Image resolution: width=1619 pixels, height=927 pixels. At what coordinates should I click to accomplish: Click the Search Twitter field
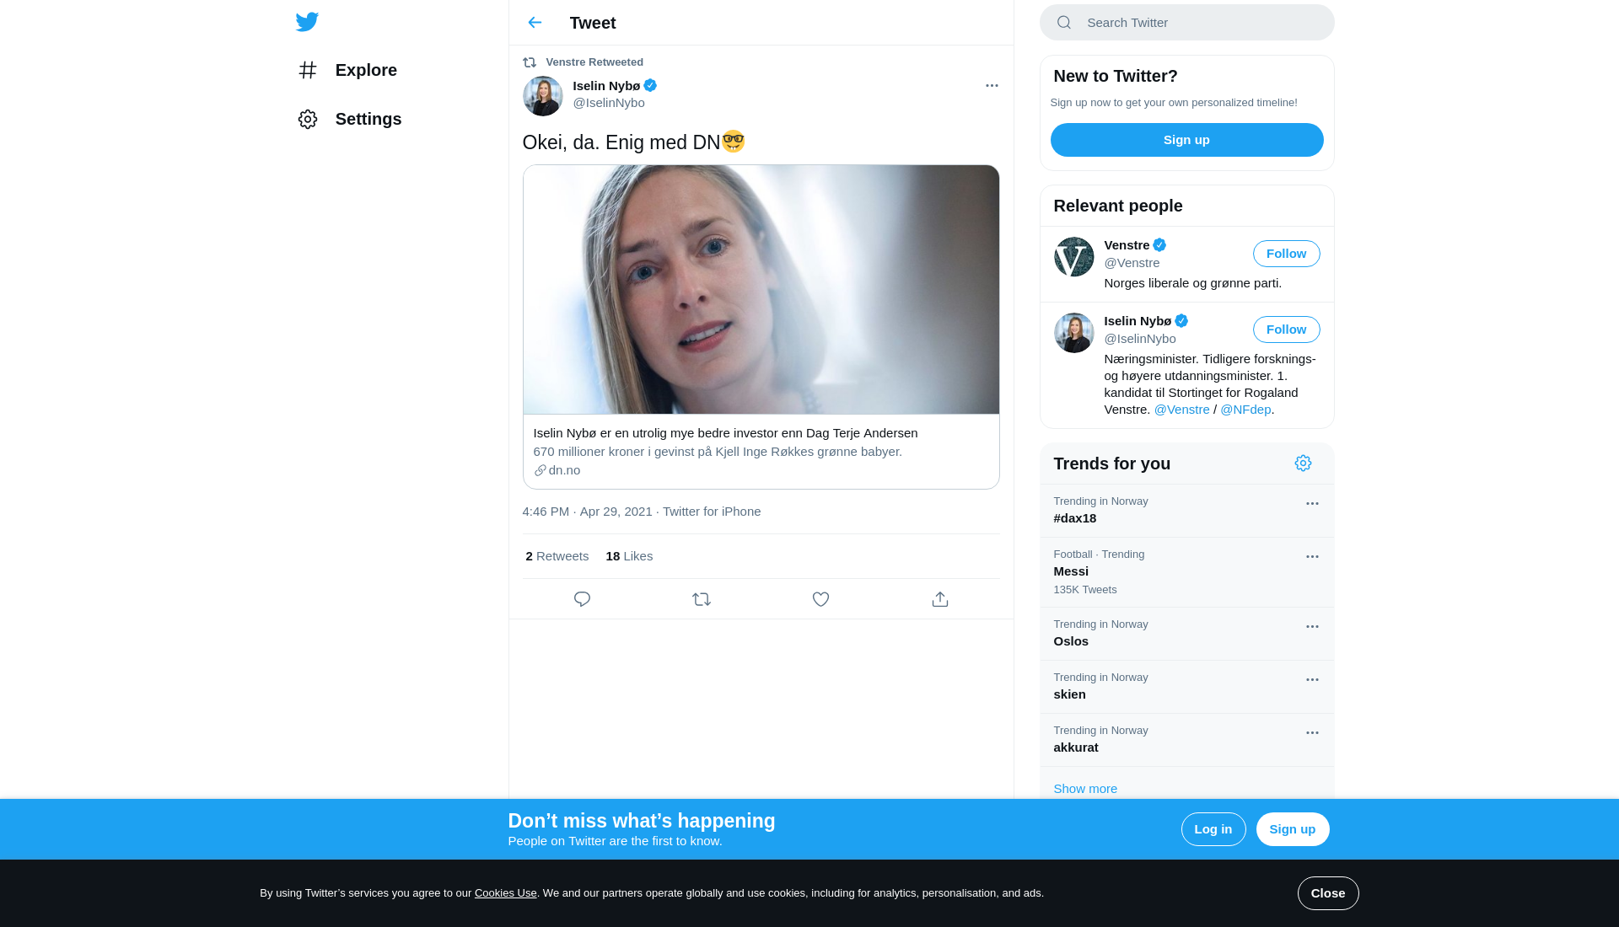click(1186, 23)
